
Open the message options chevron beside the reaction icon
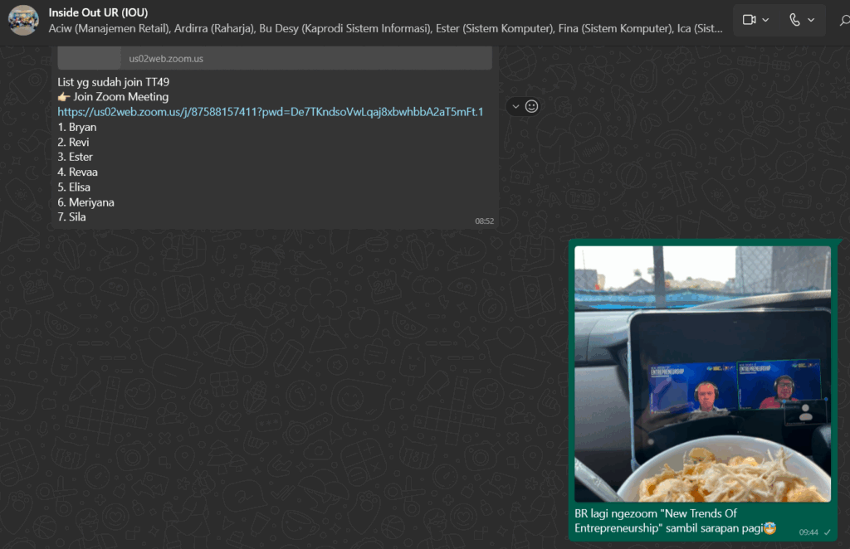[515, 106]
